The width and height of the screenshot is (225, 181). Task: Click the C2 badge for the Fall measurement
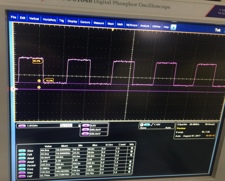[22, 155]
